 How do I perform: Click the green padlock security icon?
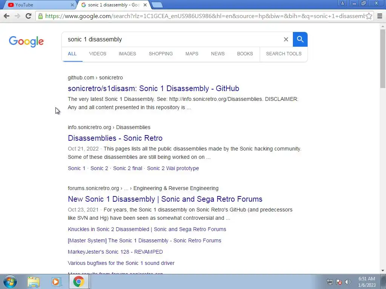click(40, 16)
